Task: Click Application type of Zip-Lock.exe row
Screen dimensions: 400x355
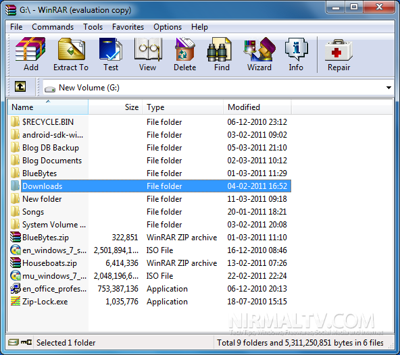Action: click(x=167, y=301)
